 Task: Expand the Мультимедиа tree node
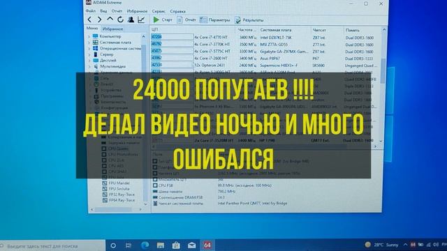click(x=89, y=66)
